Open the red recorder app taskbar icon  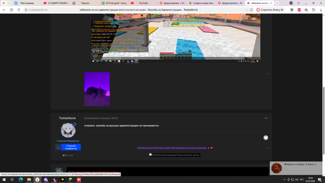click(x=79, y=180)
